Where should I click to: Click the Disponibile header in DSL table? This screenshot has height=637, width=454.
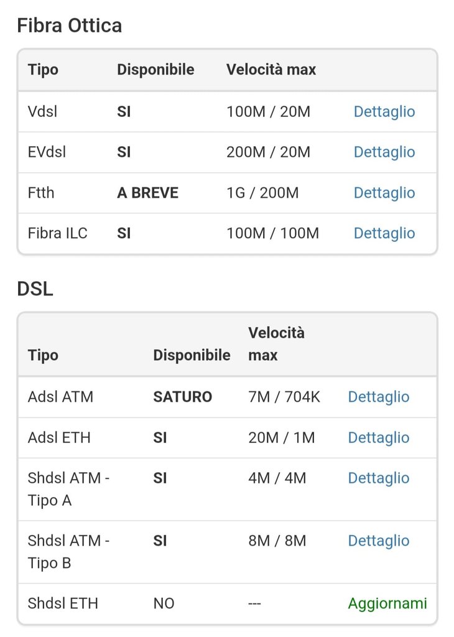point(192,355)
